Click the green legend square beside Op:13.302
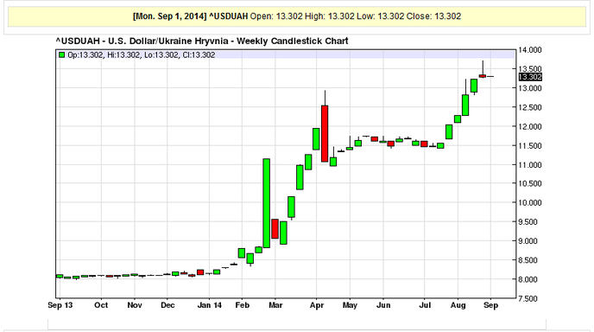Image resolution: width=594 pixels, height=332 pixels. tap(62, 55)
